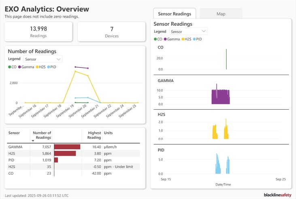
Task: Click the blue PID legend marker in Number of Readings
Action: pyautogui.click(x=49, y=67)
